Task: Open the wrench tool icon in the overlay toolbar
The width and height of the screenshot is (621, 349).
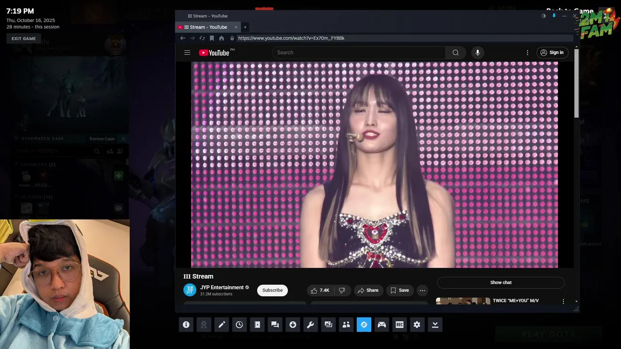Action: click(310, 325)
